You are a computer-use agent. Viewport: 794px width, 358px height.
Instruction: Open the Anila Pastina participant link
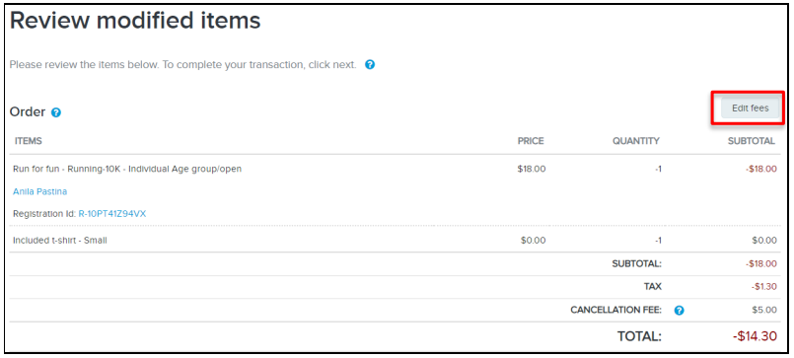(40, 191)
